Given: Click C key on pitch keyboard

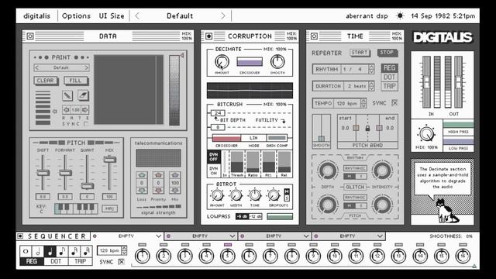Looking at the screenshot, I should click(x=57, y=209).
